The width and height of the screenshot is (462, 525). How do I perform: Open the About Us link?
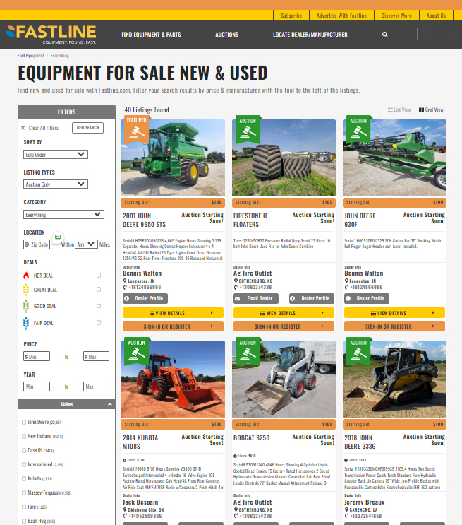(436, 16)
